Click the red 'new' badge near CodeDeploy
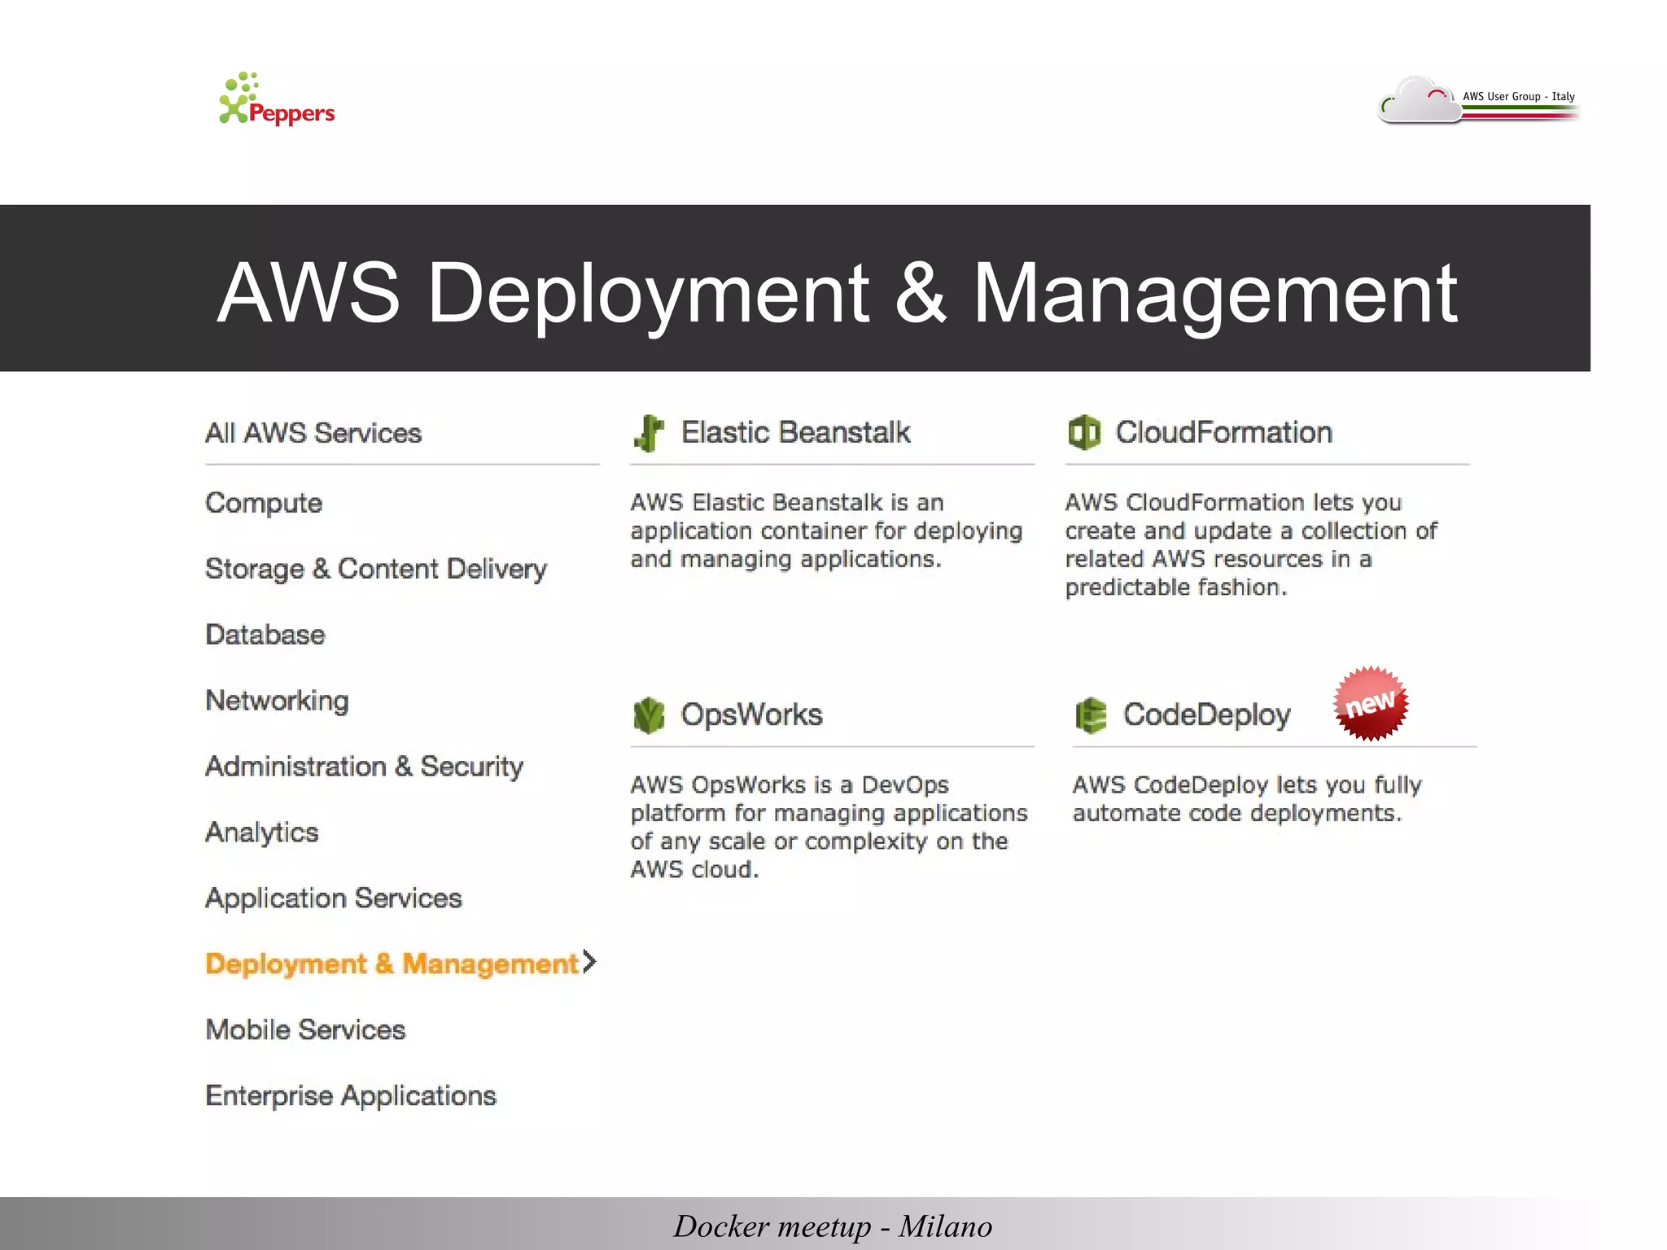 coord(1371,703)
